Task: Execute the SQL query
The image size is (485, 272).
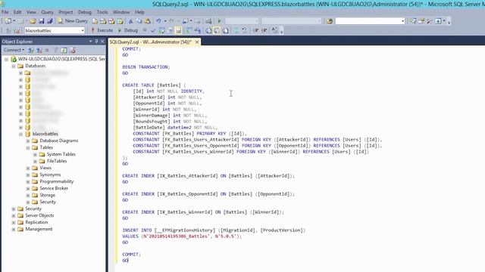Action: point(102,30)
